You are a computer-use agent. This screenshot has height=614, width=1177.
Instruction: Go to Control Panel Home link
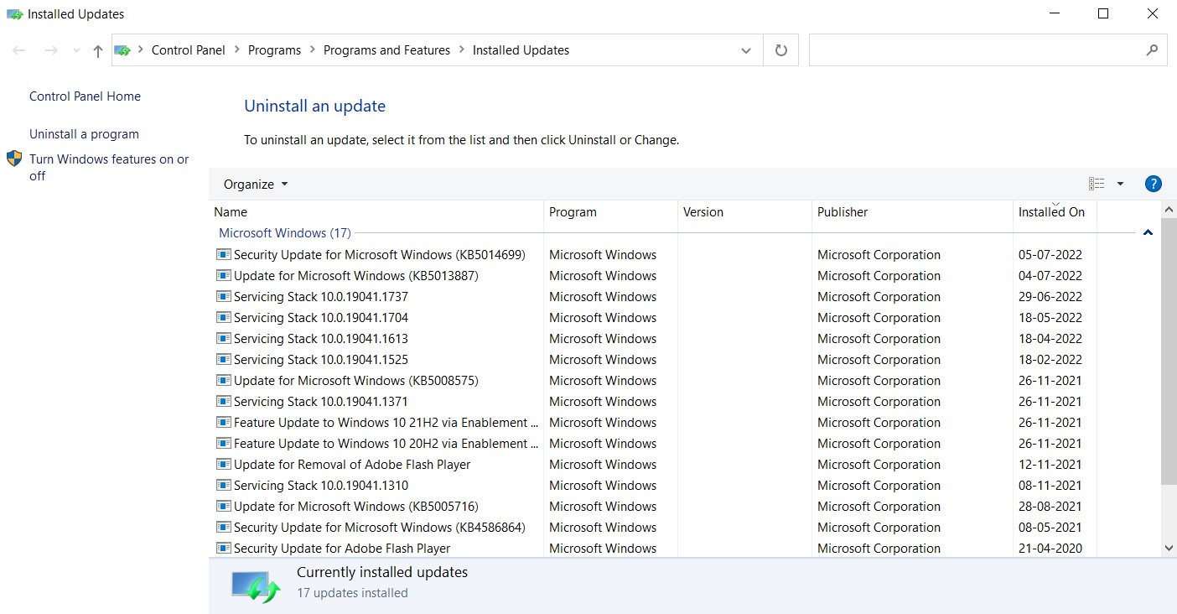(85, 96)
